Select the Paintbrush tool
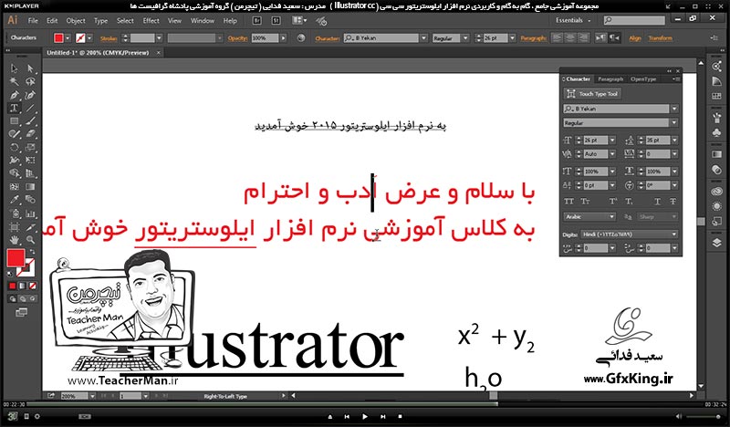 point(30,121)
